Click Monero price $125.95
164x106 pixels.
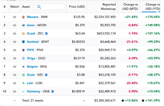(79, 17)
